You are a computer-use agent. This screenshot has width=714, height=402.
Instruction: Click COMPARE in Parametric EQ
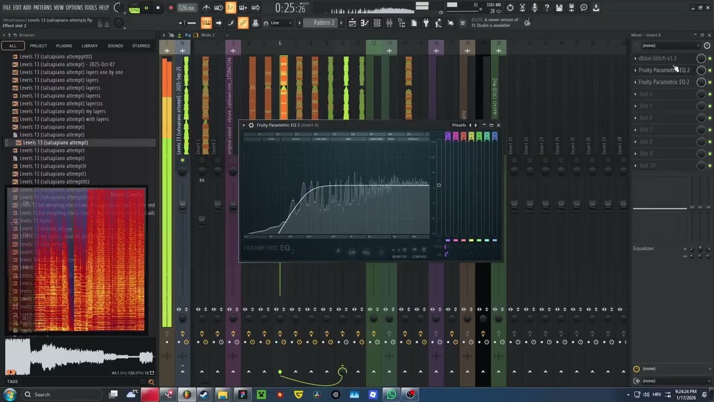coord(419,256)
